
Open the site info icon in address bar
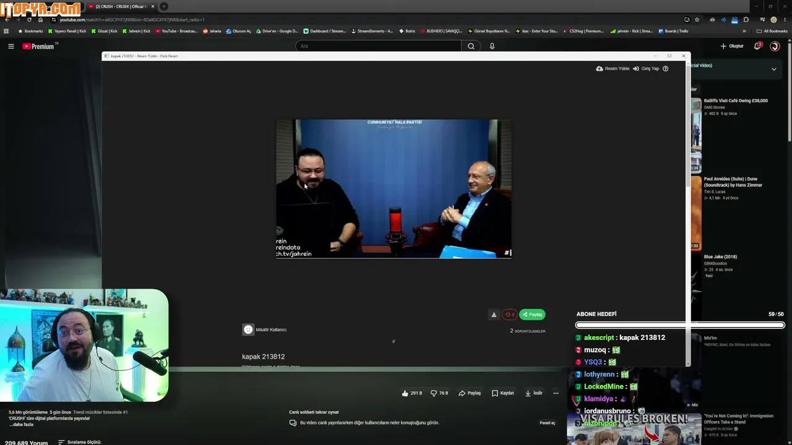[54, 20]
